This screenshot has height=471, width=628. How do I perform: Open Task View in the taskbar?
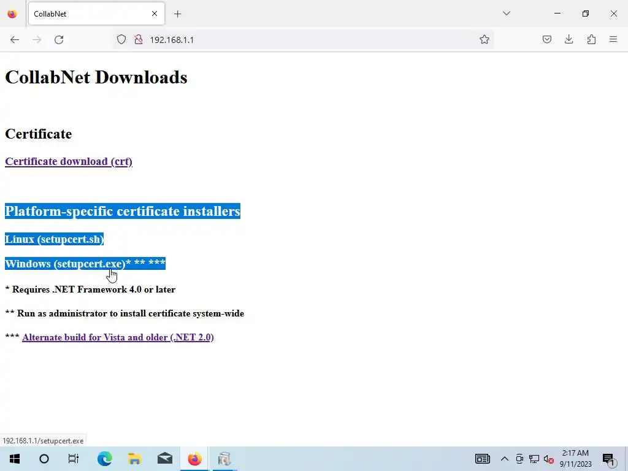tap(74, 459)
